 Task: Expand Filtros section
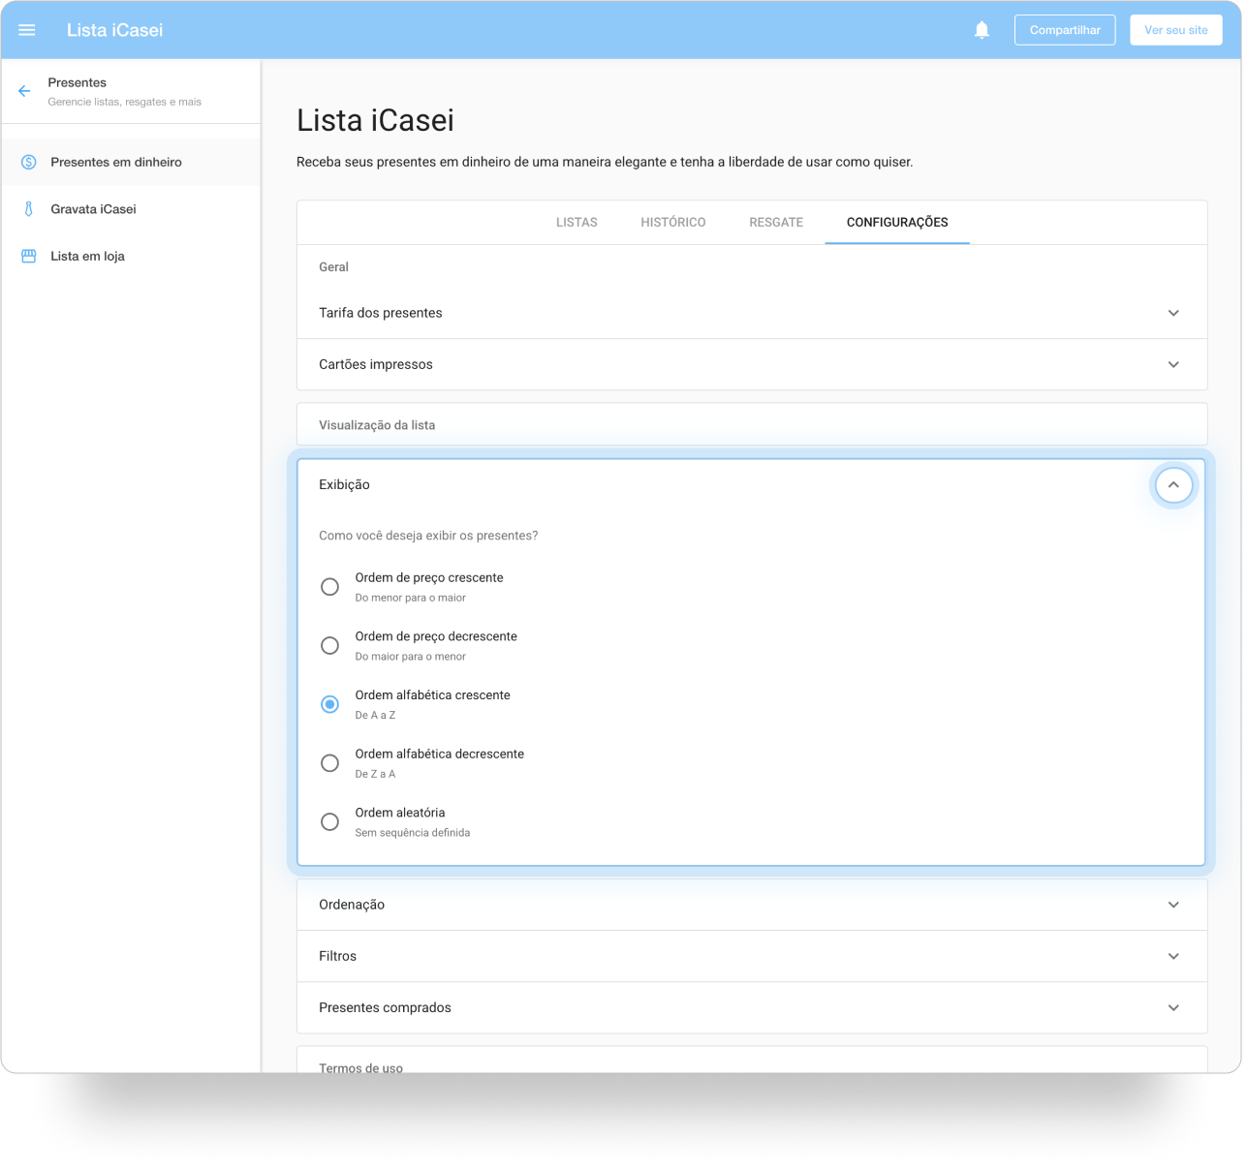tap(1173, 956)
